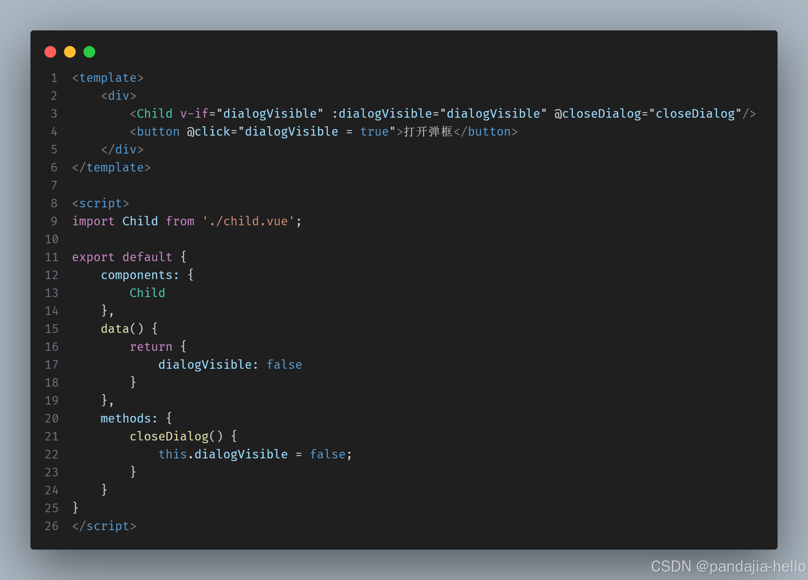
Task: Click this.dialogVisible assignment on line 22
Action: (x=223, y=454)
